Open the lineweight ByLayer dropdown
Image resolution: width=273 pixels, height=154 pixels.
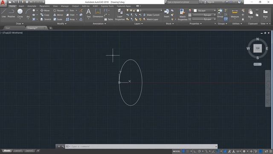204,15
